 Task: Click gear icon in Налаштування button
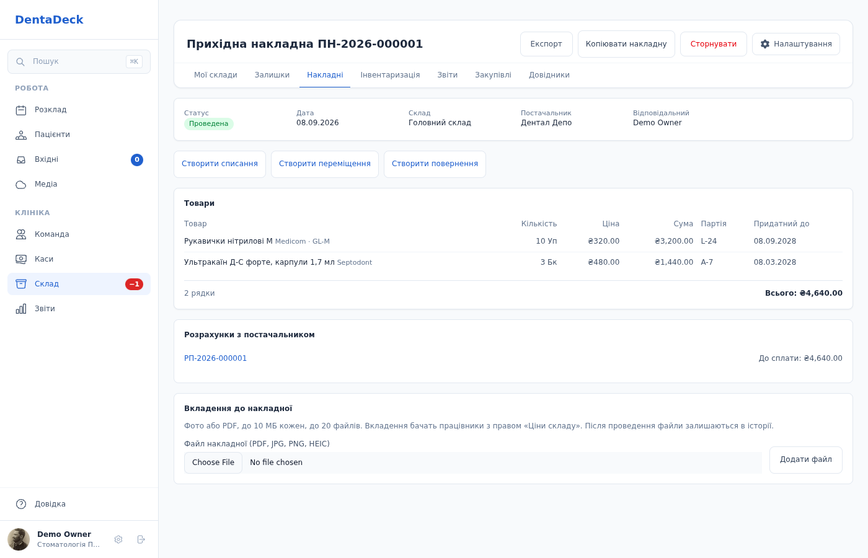point(765,44)
